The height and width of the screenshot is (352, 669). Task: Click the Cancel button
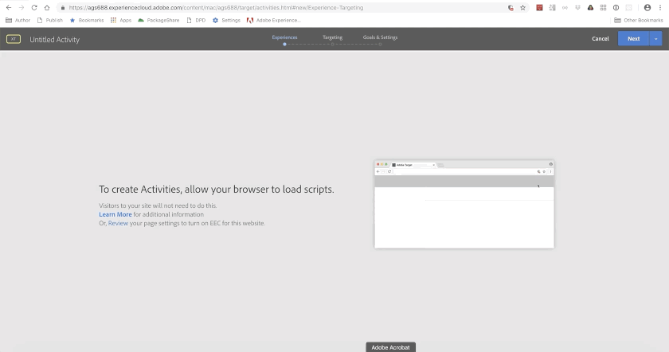point(600,39)
